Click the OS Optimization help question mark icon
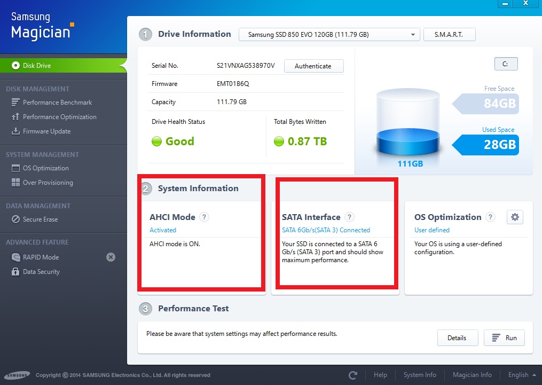 point(491,217)
